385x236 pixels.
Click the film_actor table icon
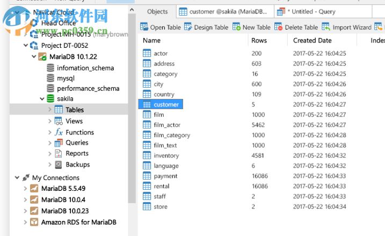tap(147, 125)
